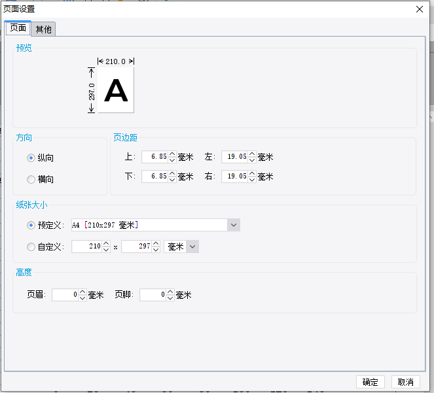Cancel the dialog with 取消 button

coord(405,382)
